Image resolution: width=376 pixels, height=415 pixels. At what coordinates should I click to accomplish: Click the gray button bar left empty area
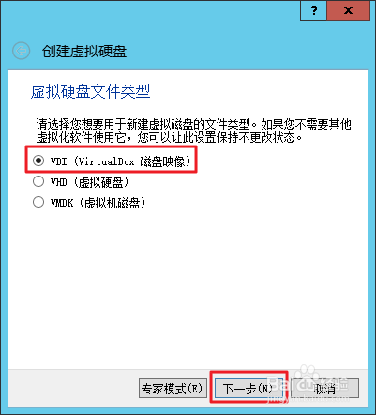72,389
